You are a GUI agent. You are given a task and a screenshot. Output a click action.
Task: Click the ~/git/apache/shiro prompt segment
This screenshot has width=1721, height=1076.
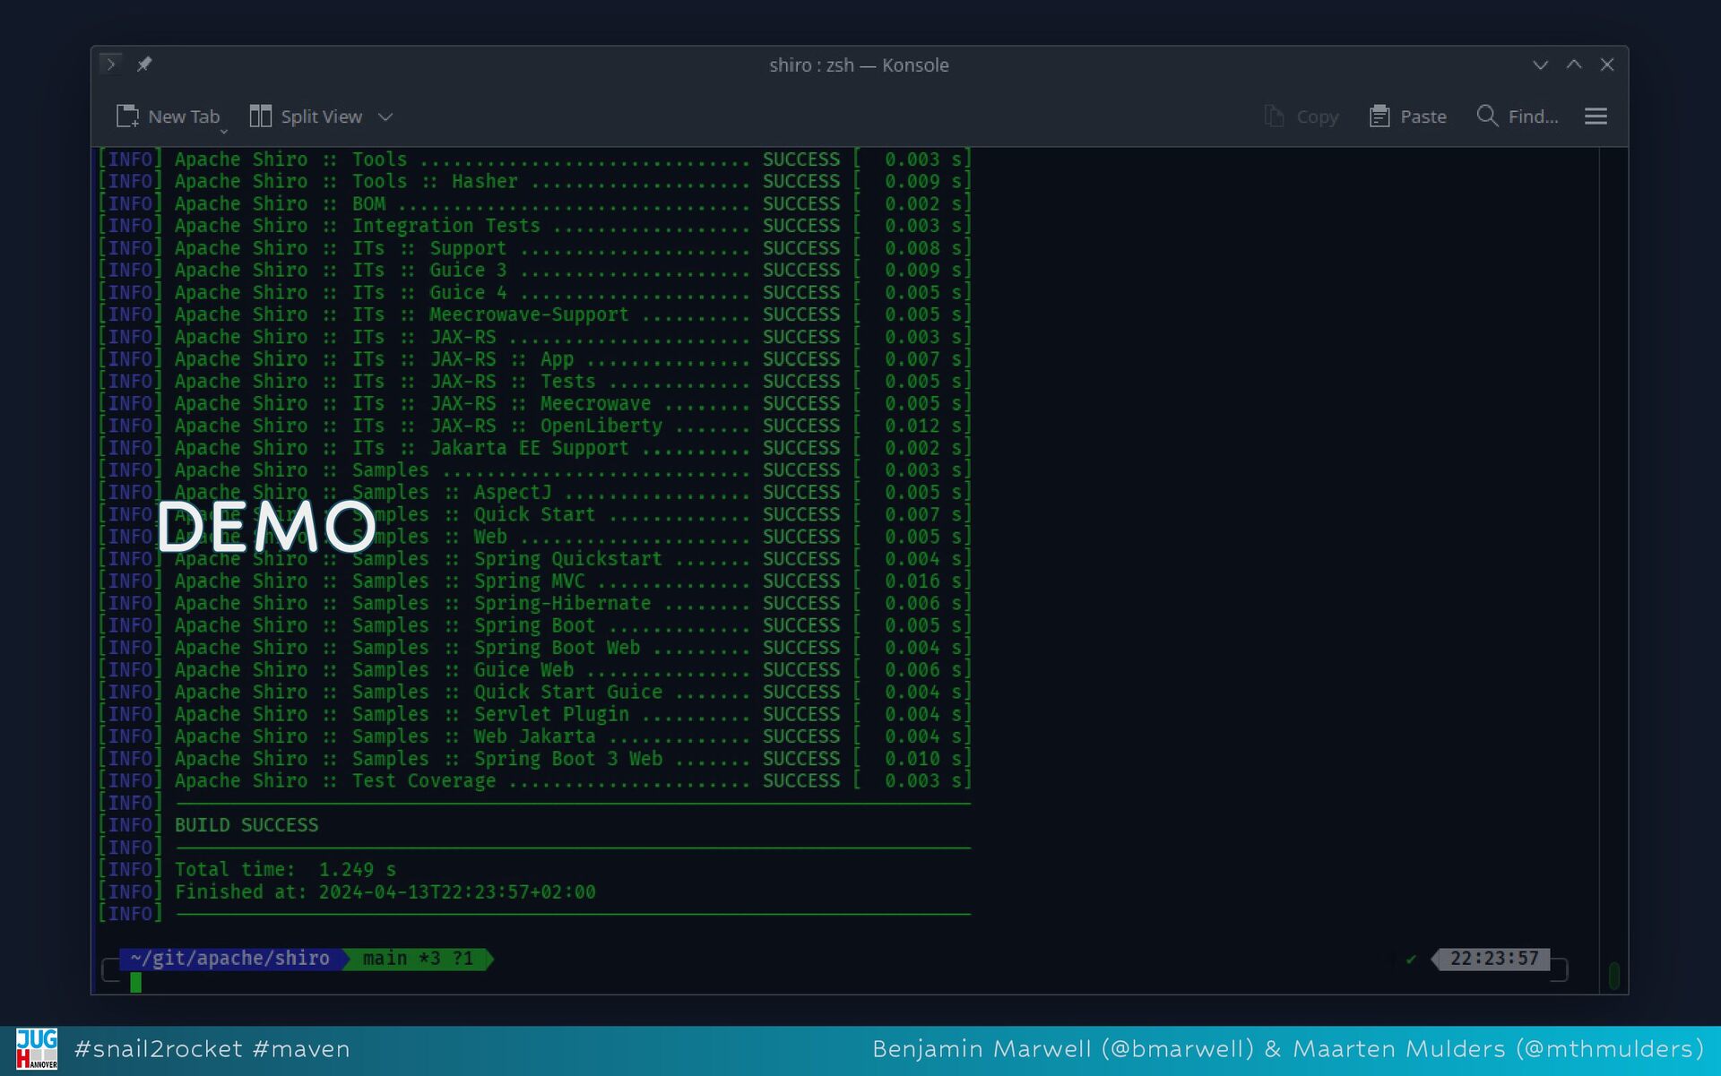tap(229, 959)
